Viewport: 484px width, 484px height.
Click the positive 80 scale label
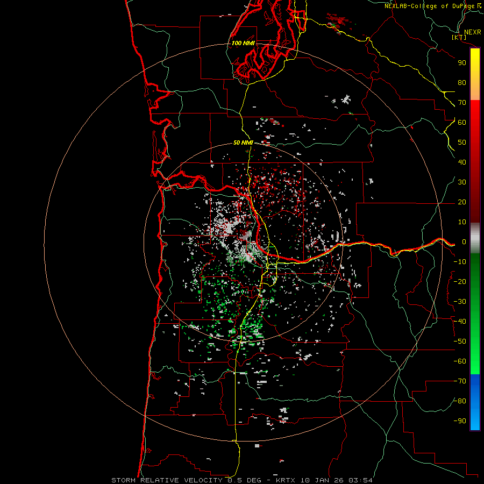462,83
